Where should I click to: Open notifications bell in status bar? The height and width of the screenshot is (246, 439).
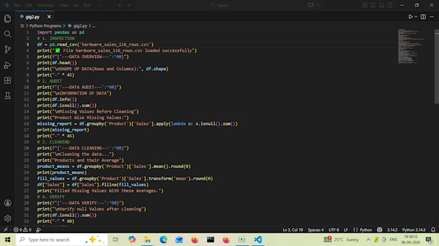pyautogui.click(x=433, y=230)
